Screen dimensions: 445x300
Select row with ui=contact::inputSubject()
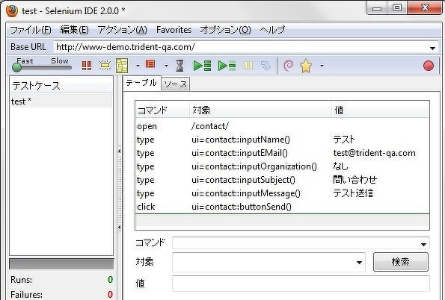[282, 180]
